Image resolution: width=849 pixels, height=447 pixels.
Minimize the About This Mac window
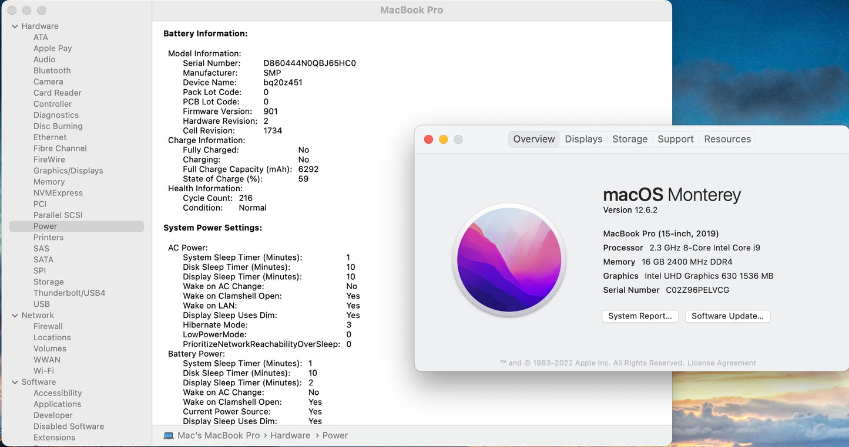(444, 139)
